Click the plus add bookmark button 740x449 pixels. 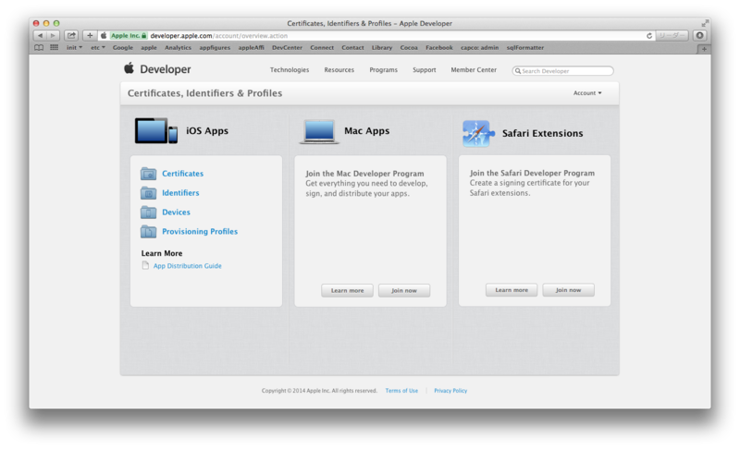click(90, 35)
